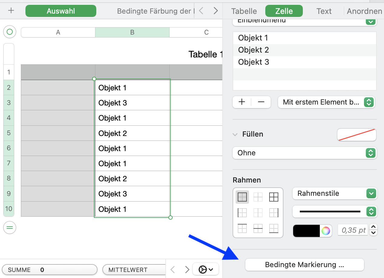The height and width of the screenshot is (278, 384).
Task: Select the all borders grid icon
Action: tap(273, 197)
